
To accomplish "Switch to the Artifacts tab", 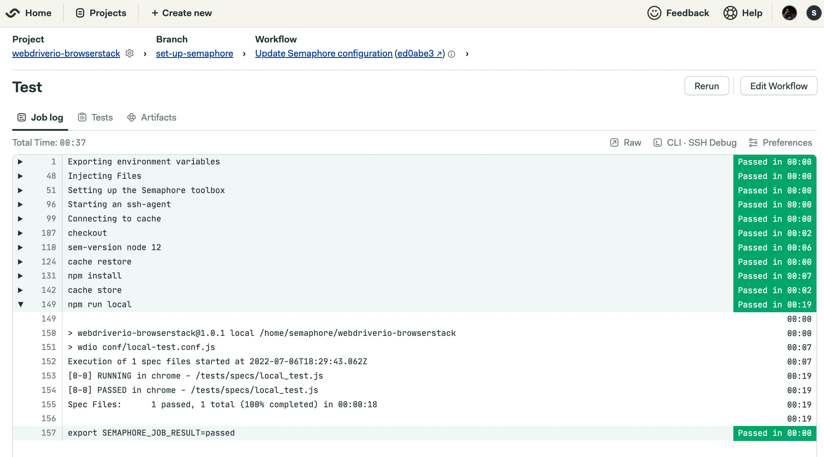I will point(152,117).
